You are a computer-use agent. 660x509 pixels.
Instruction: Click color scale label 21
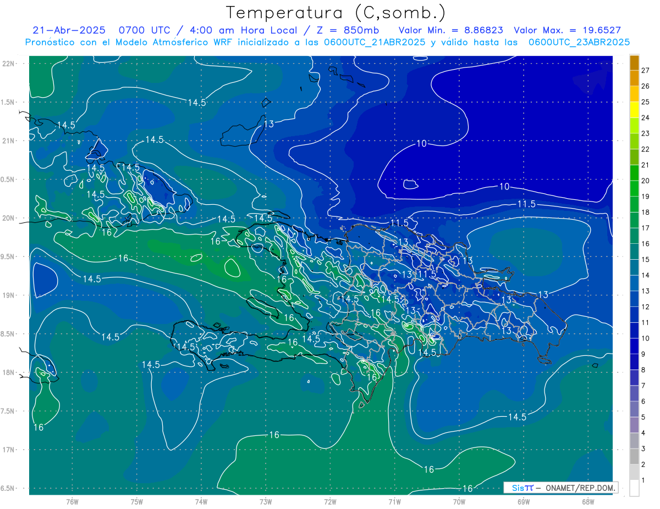pos(646,165)
